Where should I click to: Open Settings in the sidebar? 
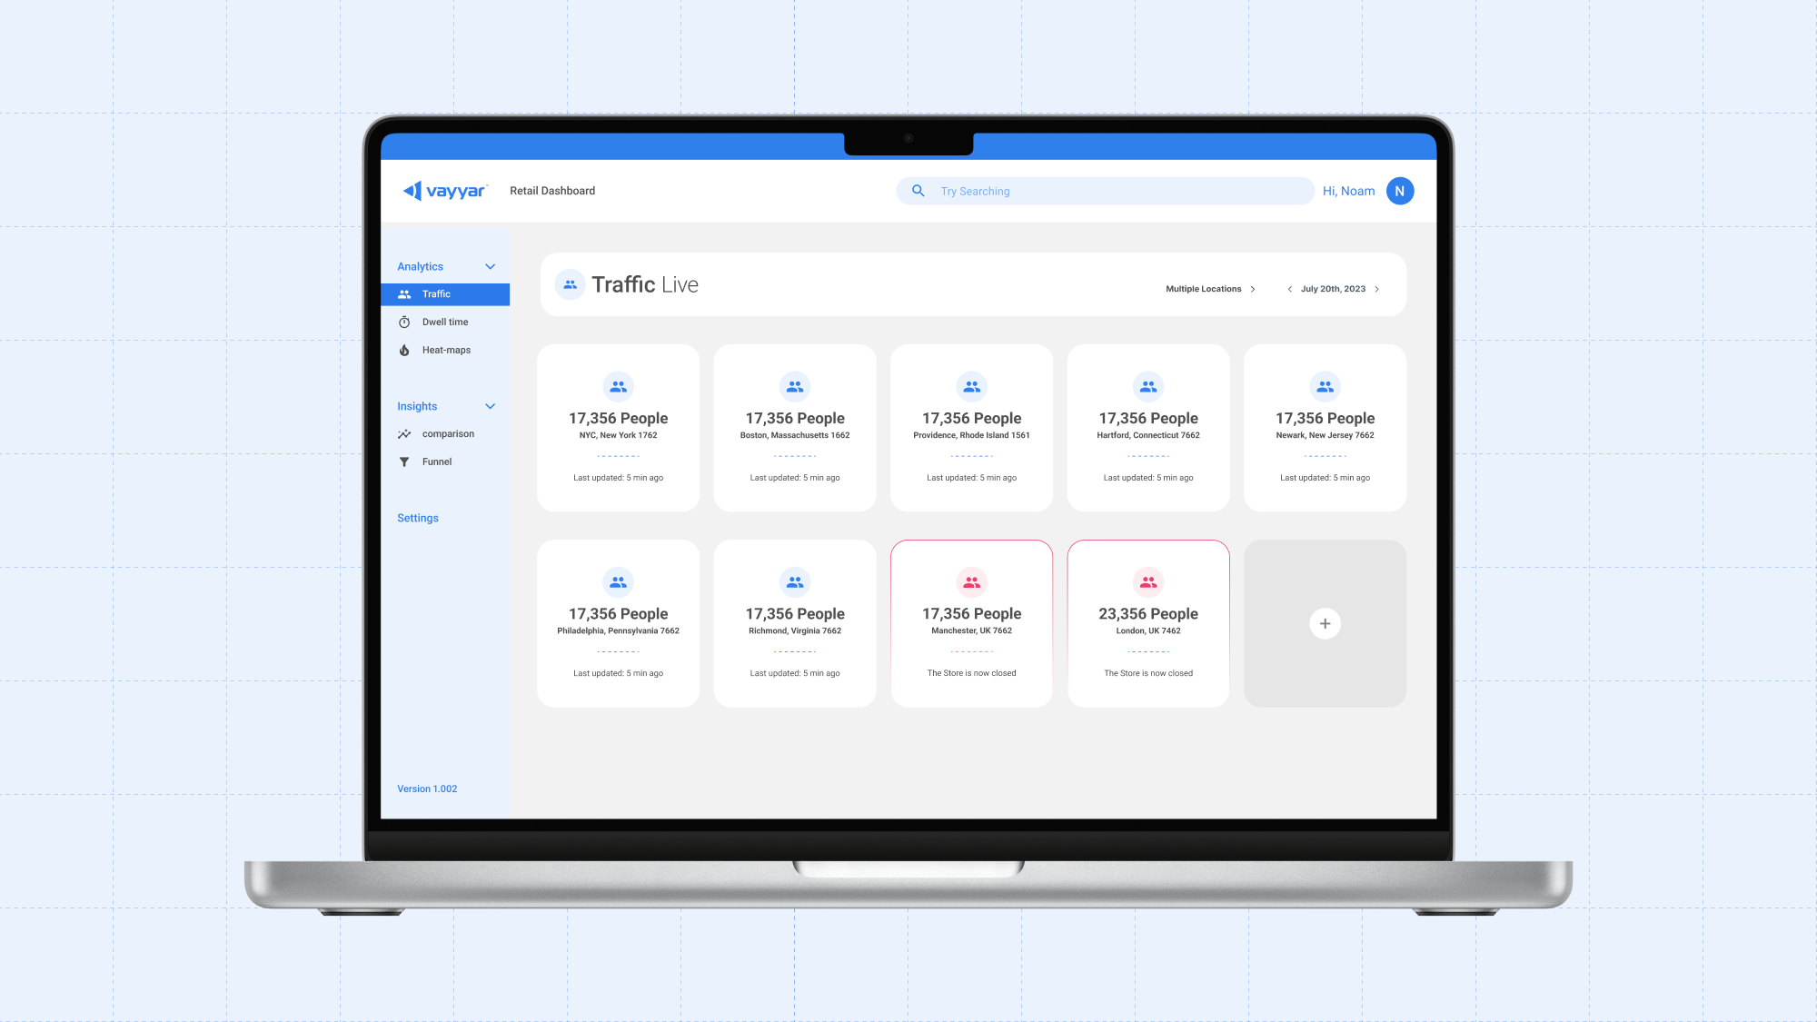[418, 518]
